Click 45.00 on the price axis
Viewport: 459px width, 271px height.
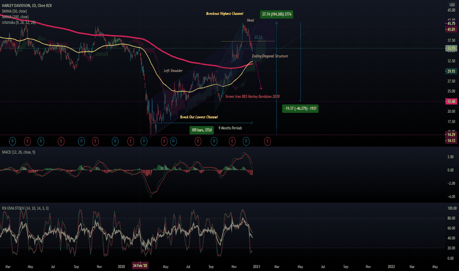[x=452, y=10]
